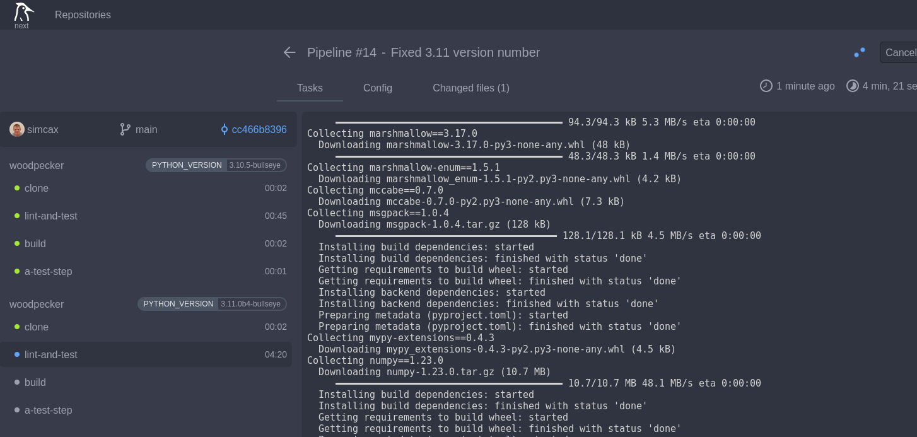Click the back arrow beside Pipeline #14
The width and height of the screenshot is (917, 437).
[289, 52]
